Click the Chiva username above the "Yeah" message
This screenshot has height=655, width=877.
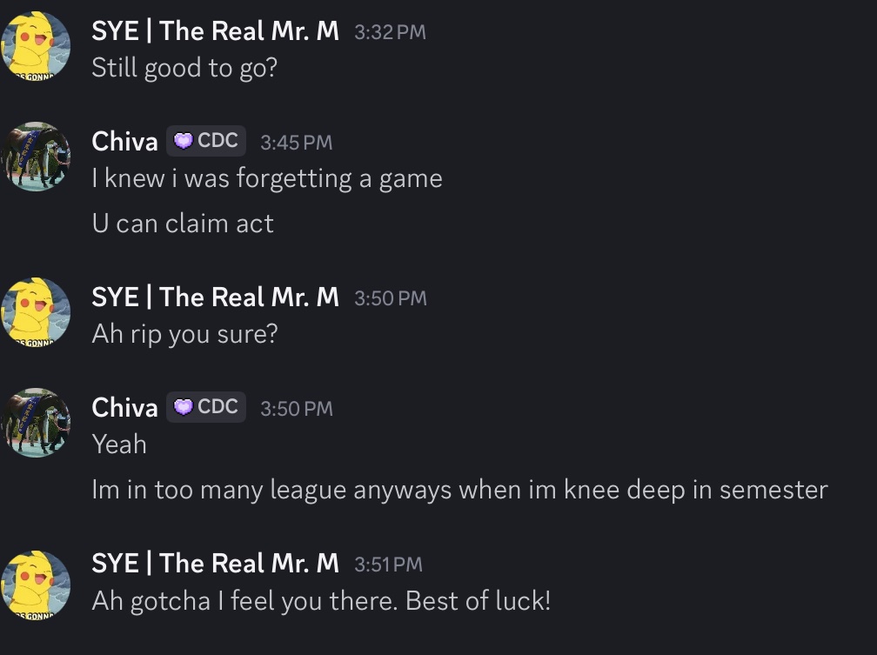coord(124,407)
